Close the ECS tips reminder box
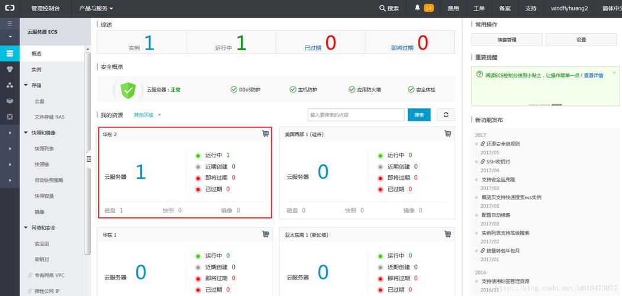 point(614,73)
